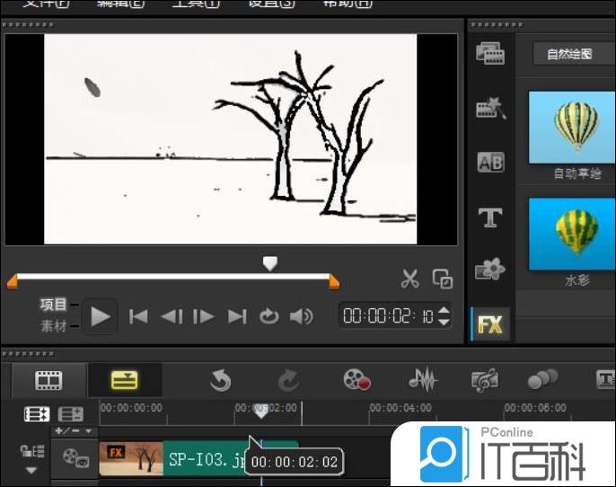Click the 00:00:02:10 timecode field
The height and width of the screenshot is (487, 616).
[x=388, y=315]
